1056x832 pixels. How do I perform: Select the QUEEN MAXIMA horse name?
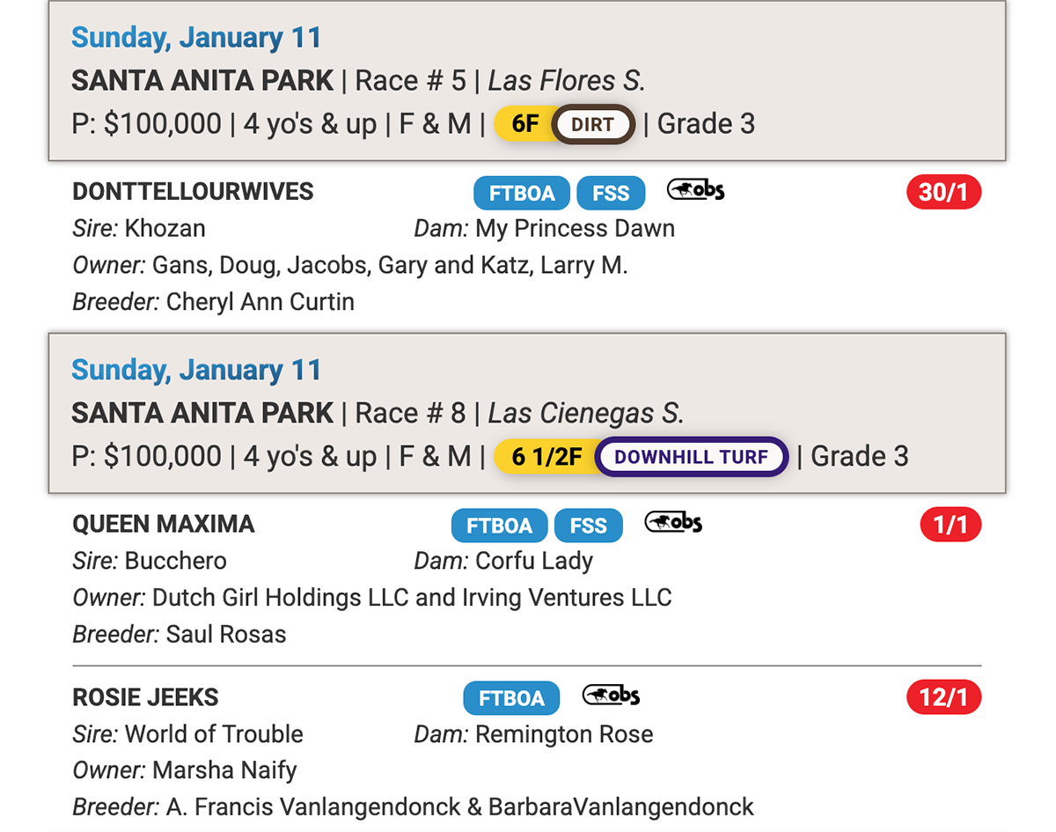pyautogui.click(x=164, y=525)
